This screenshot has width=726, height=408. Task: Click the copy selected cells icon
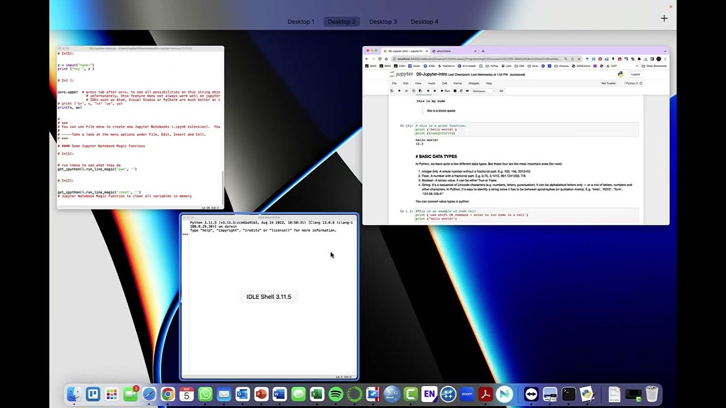[x=413, y=91]
